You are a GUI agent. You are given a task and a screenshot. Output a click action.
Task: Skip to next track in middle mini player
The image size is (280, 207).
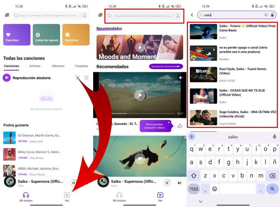pyautogui.click(x=179, y=183)
